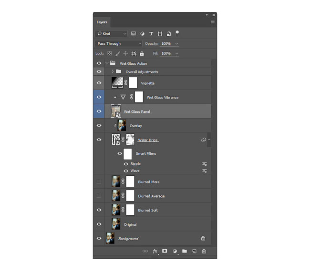Select the Blurred More layer name
The height and width of the screenshot is (272, 310).
coord(149,182)
